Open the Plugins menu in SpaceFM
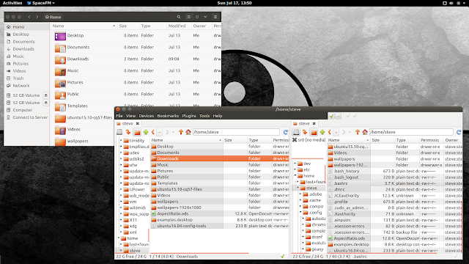The image size is (469, 264). click(189, 116)
